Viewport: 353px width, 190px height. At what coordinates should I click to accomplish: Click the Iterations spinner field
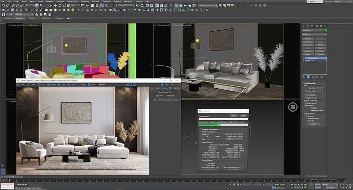click(x=320, y=88)
